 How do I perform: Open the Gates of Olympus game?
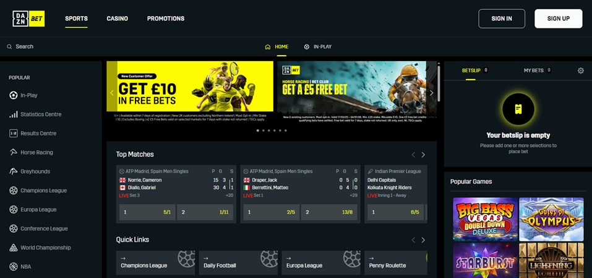point(551,219)
